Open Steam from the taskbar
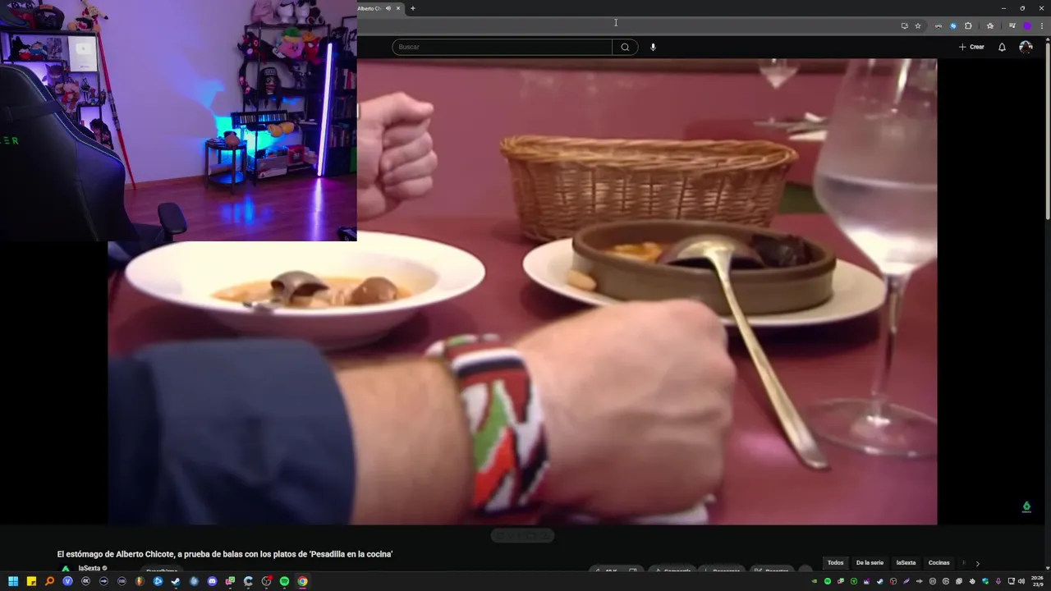1051x591 pixels. pyautogui.click(x=176, y=581)
